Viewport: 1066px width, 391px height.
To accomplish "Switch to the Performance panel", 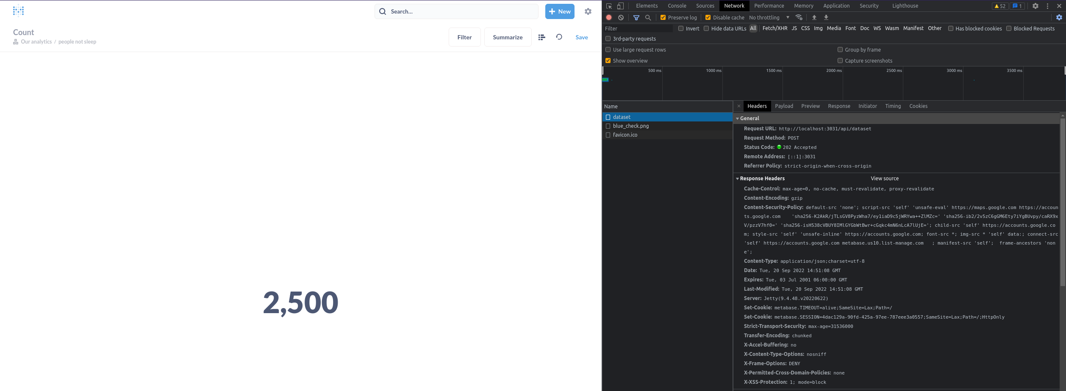I will tap(769, 6).
